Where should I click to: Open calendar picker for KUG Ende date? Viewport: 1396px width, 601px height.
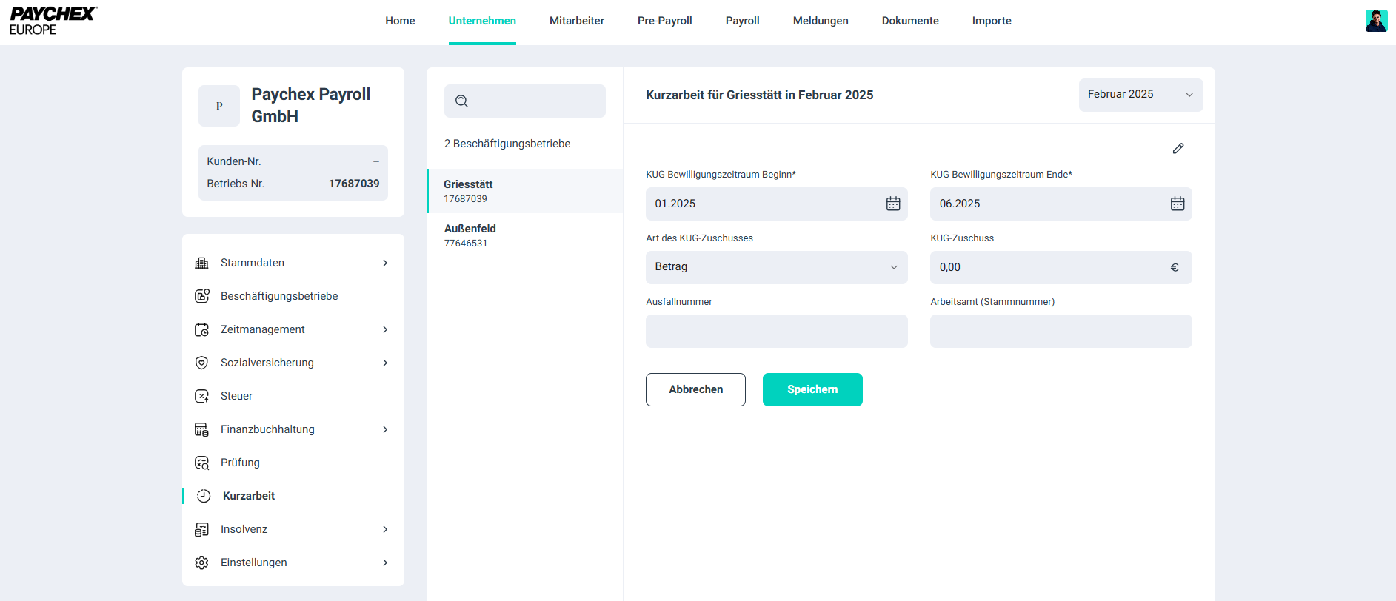tap(1178, 204)
